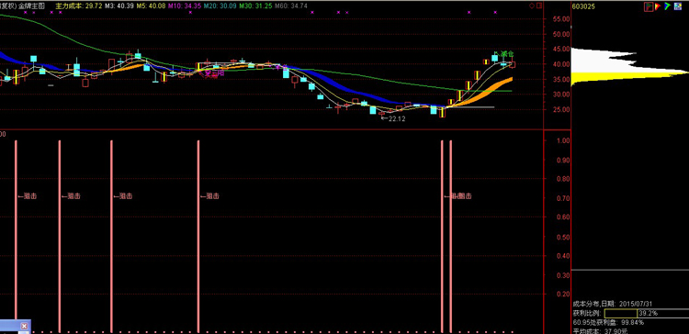Click the 603025 stock code
689x334 pixels.
(583, 6)
